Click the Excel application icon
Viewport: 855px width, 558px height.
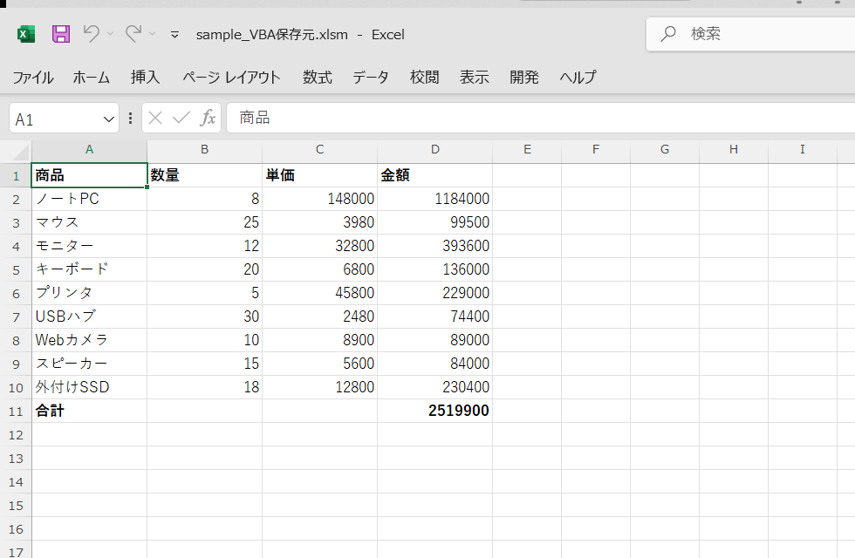pyautogui.click(x=25, y=34)
